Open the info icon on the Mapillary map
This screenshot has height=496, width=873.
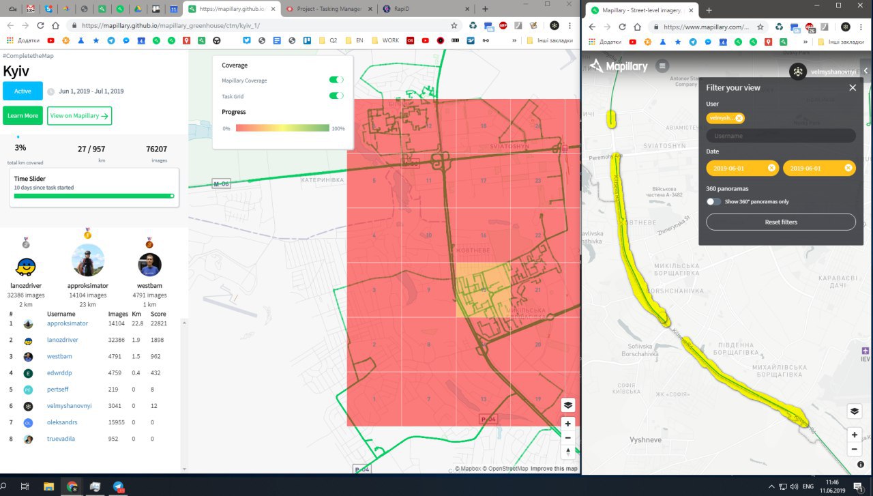click(x=861, y=465)
